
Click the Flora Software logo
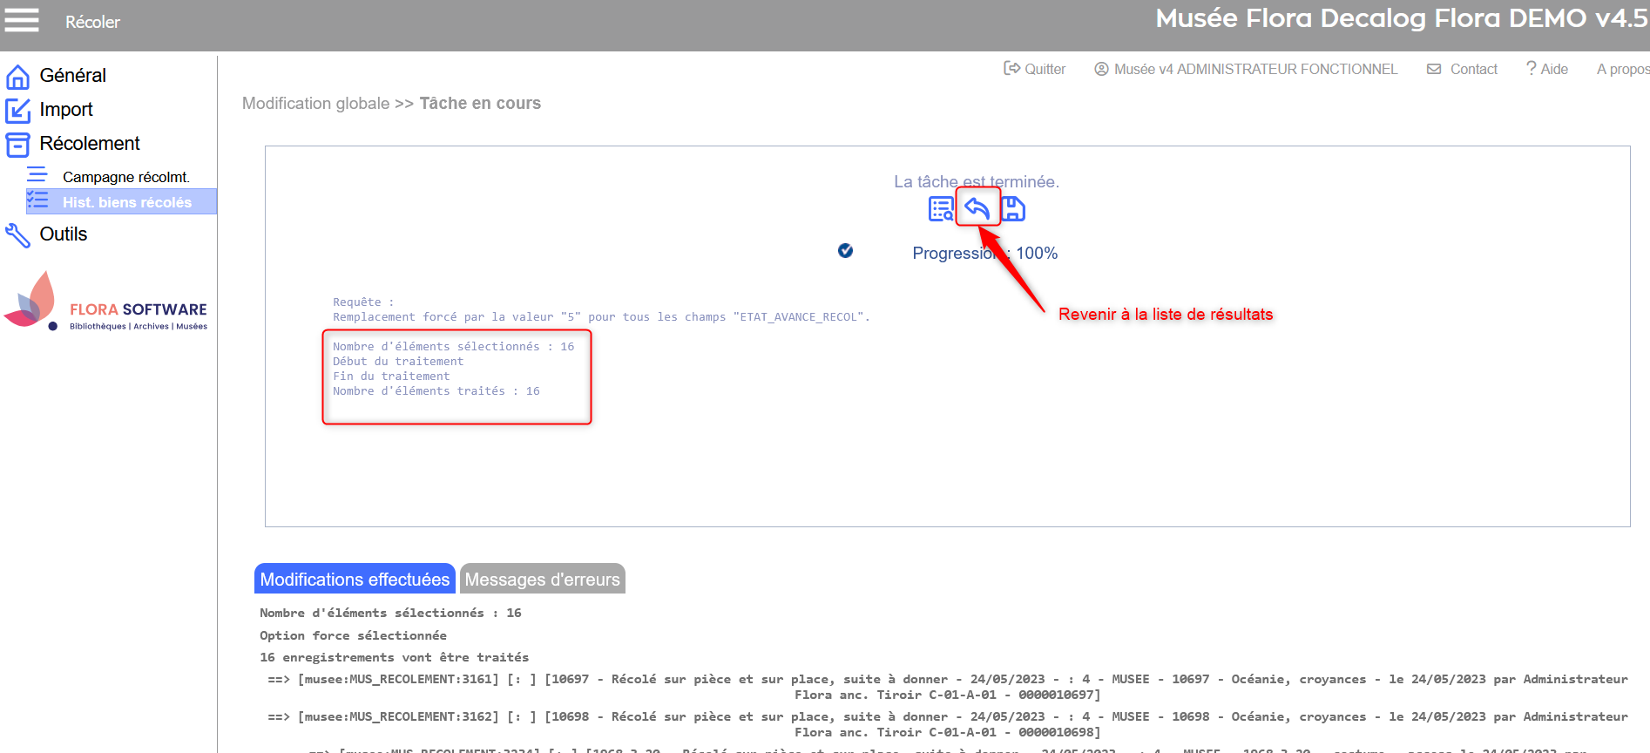[106, 302]
